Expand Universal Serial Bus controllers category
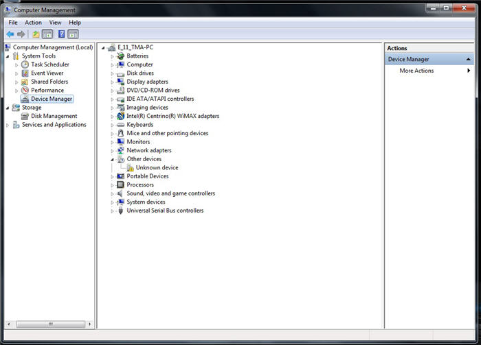 112,211
